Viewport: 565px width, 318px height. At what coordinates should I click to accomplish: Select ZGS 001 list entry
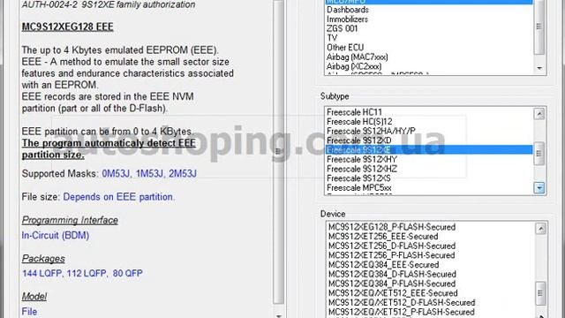pos(429,28)
